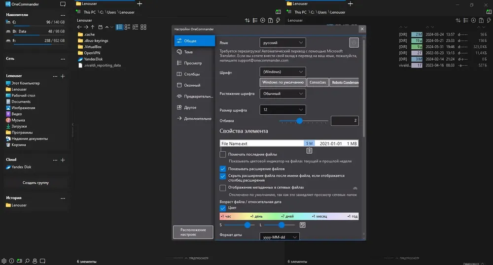Expand the Размер шрифта dropdown set to 12
493x265 pixels.
pyautogui.click(x=282, y=109)
